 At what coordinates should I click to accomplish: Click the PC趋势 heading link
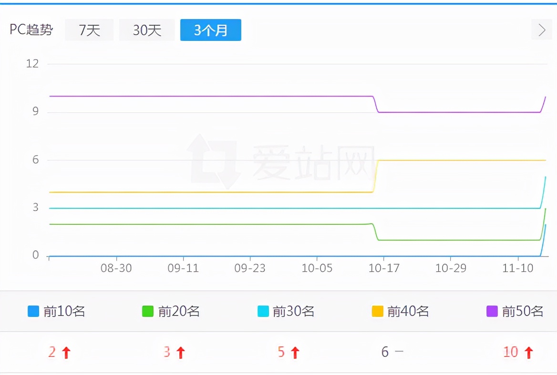pos(31,30)
